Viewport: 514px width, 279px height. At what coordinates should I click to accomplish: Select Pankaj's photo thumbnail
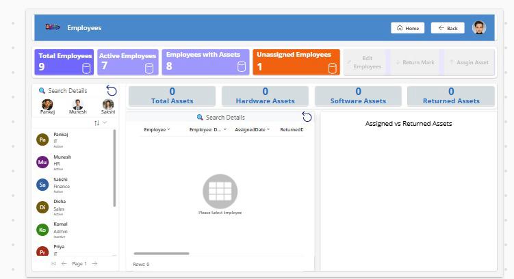click(x=47, y=105)
